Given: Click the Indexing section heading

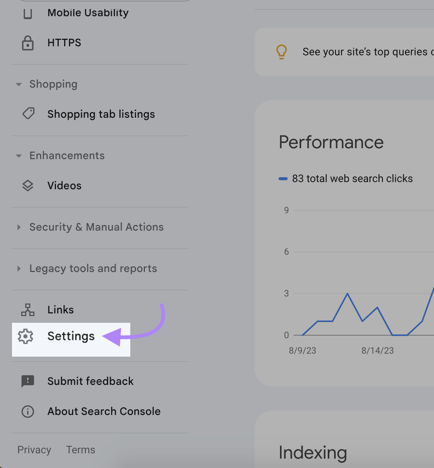Looking at the screenshot, I should coord(313,453).
